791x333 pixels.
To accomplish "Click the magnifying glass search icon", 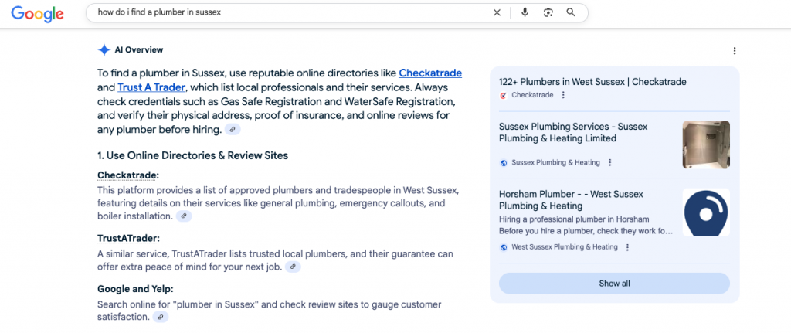I will click(x=571, y=12).
